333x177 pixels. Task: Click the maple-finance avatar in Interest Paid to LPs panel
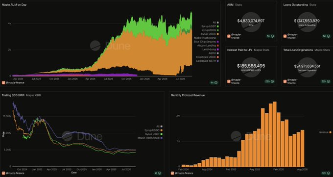coord(229,81)
